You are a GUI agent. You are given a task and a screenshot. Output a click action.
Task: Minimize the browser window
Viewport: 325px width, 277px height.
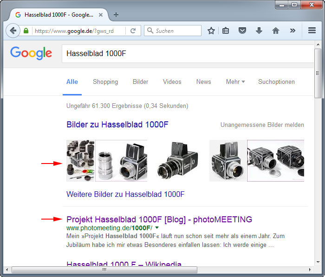tap(282, 5)
